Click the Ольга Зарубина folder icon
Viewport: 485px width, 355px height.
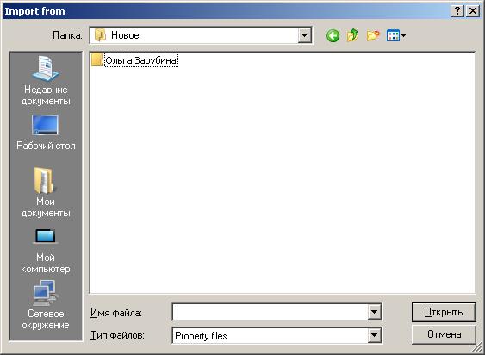(96, 59)
